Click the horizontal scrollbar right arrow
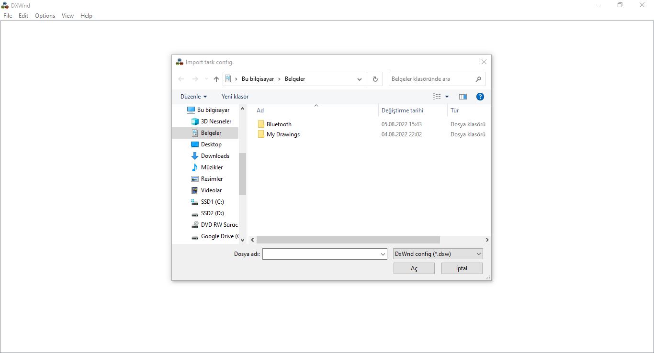The image size is (654, 353). click(x=487, y=240)
